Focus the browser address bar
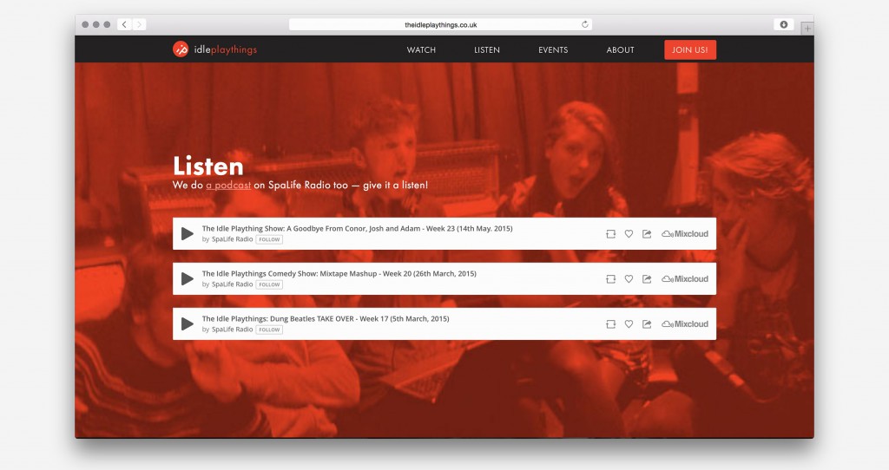 click(440, 24)
